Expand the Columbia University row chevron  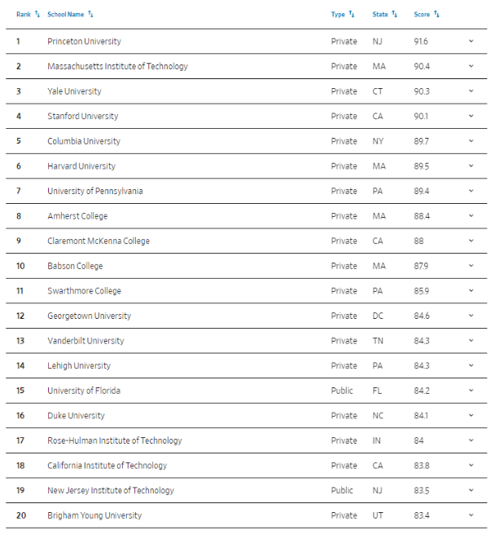tap(471, 141)
